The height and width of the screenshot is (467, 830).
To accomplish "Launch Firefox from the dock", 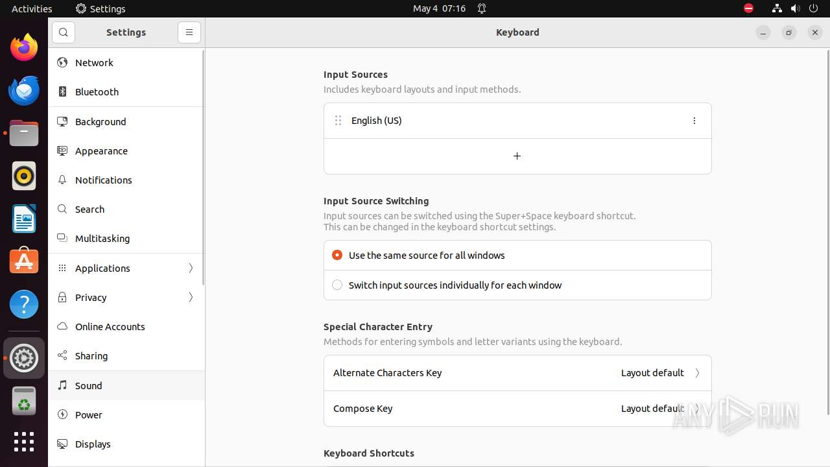I will (x=24, y=47).
